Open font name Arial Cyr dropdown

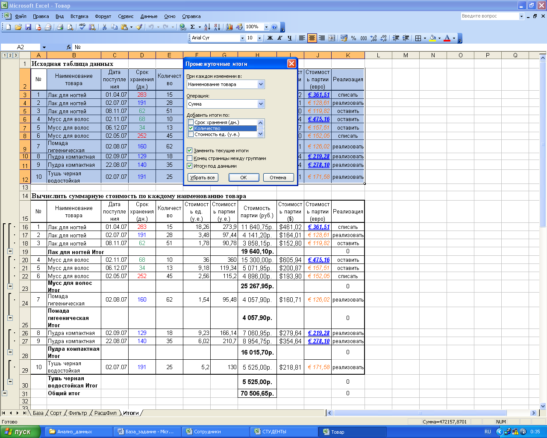point(242,38)
